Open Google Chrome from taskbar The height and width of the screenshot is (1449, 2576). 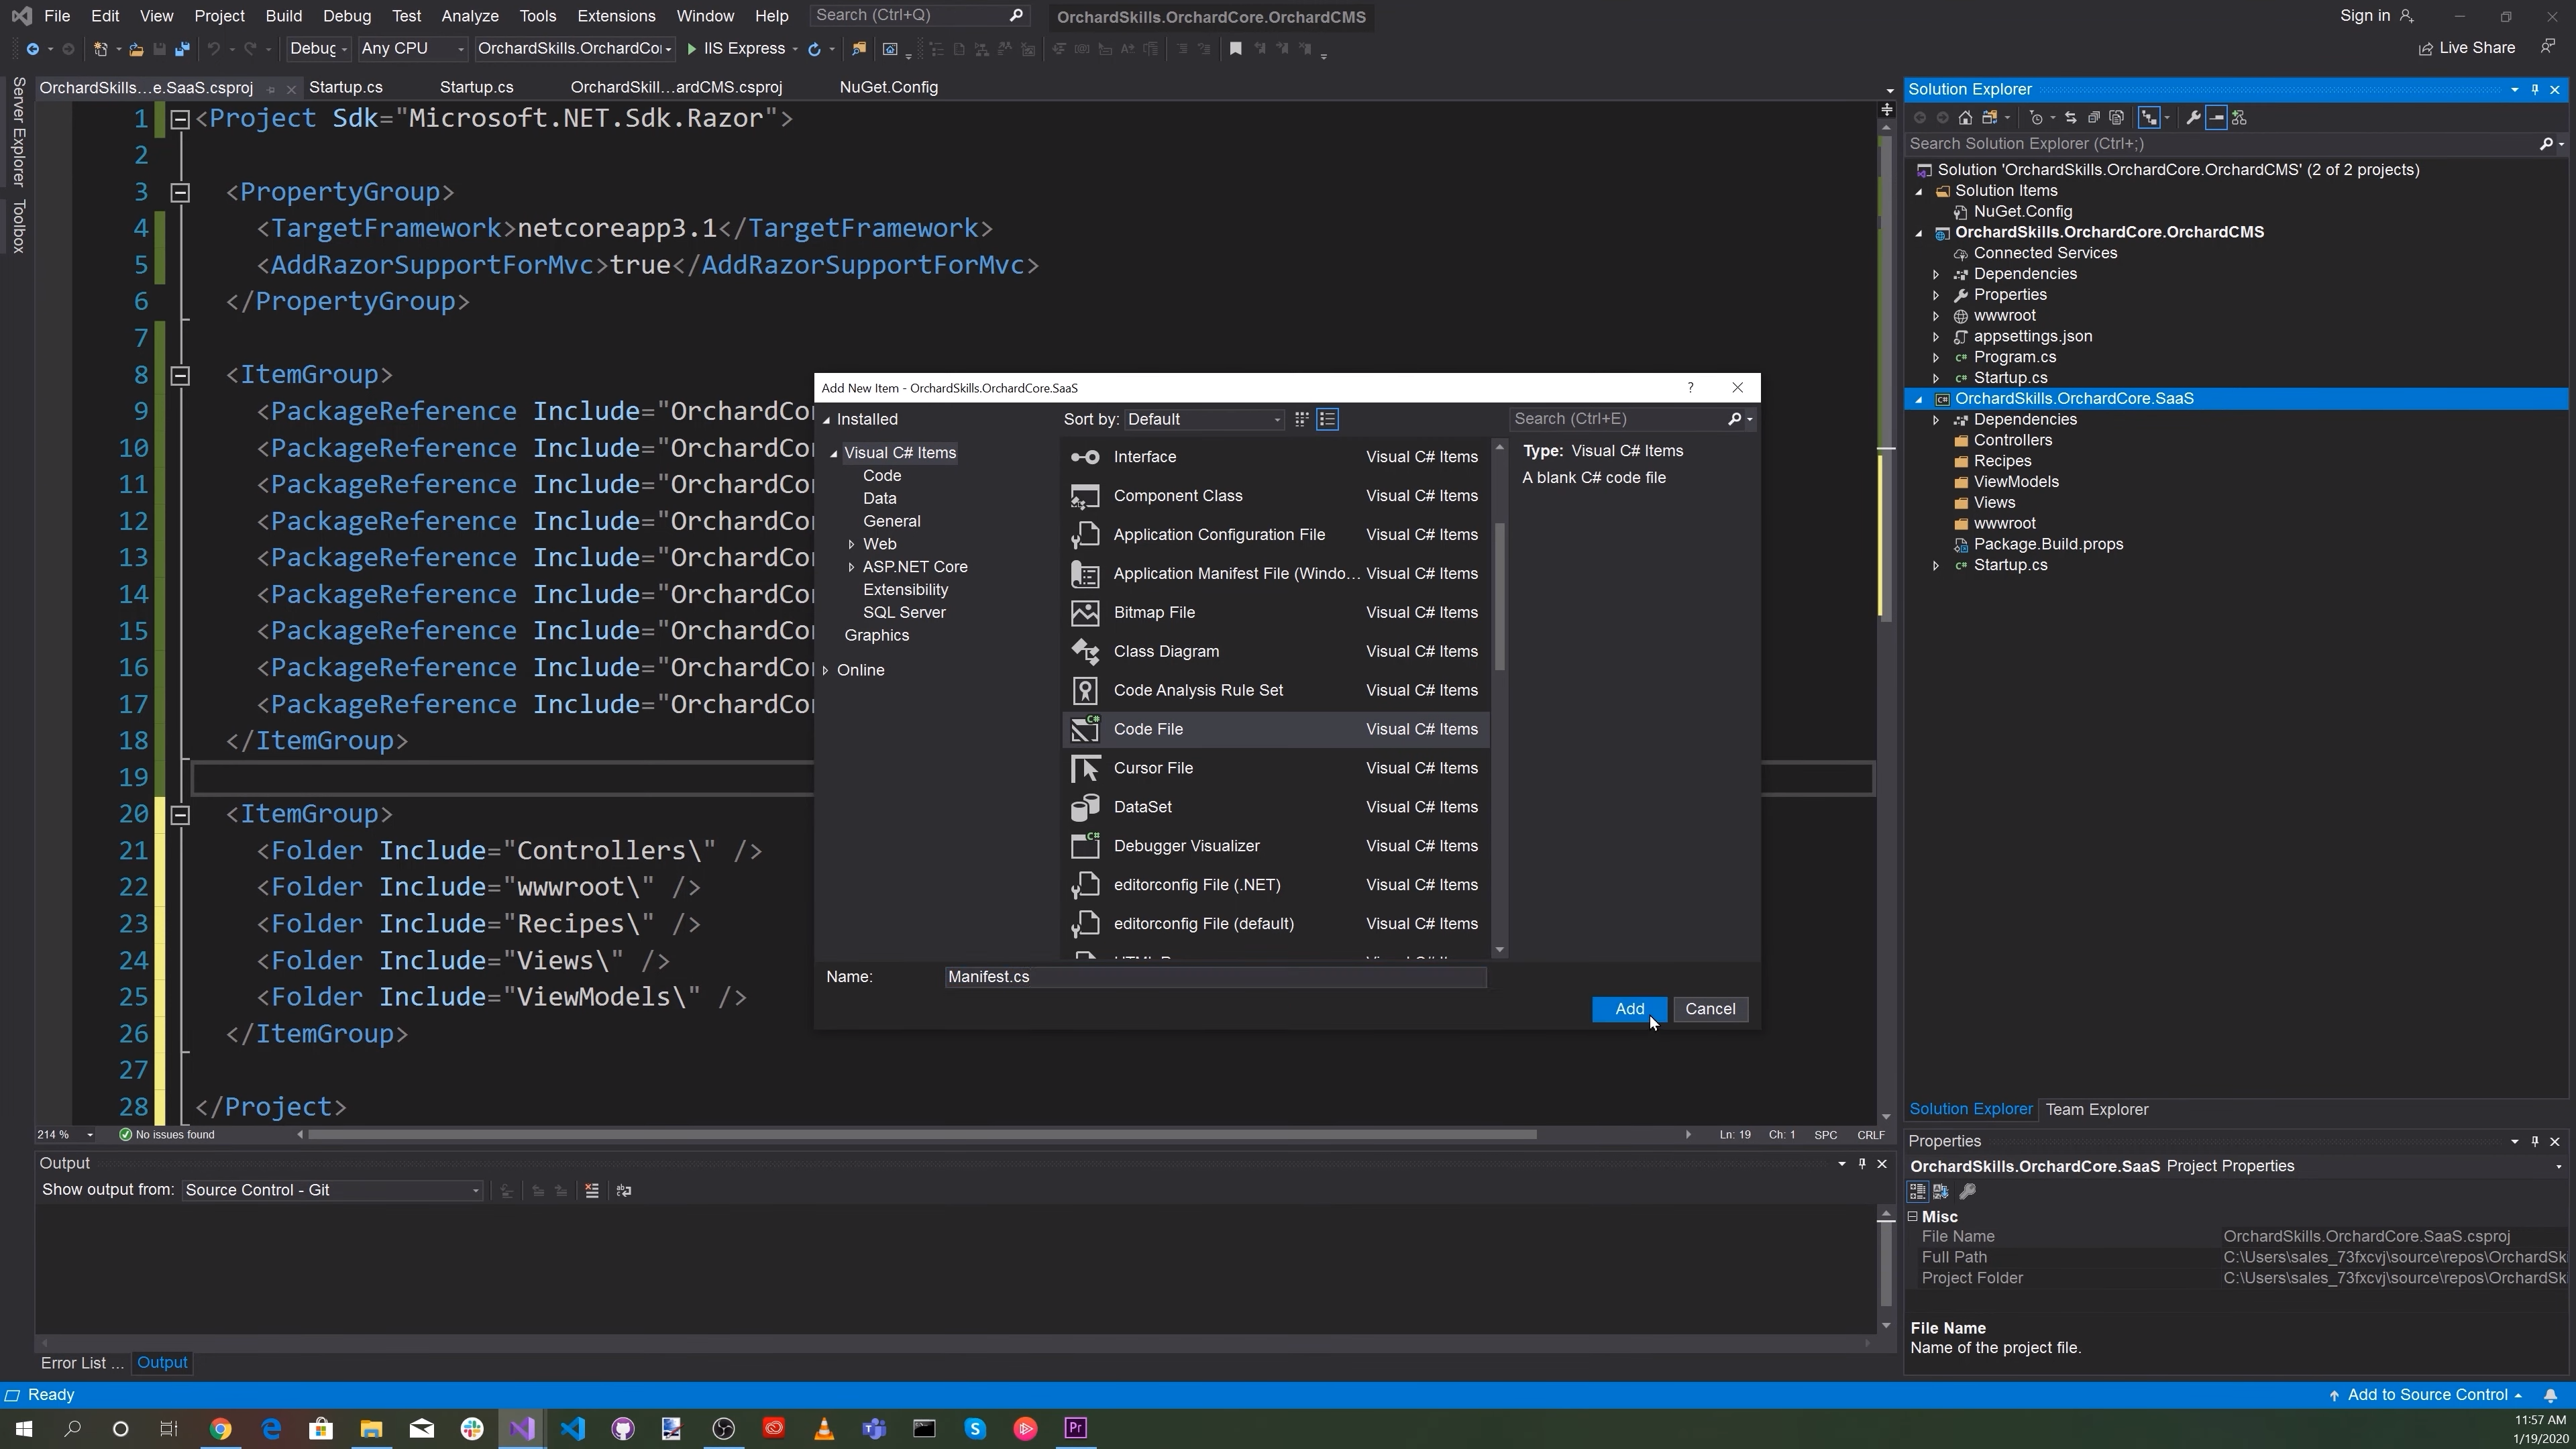(221, 1428)
